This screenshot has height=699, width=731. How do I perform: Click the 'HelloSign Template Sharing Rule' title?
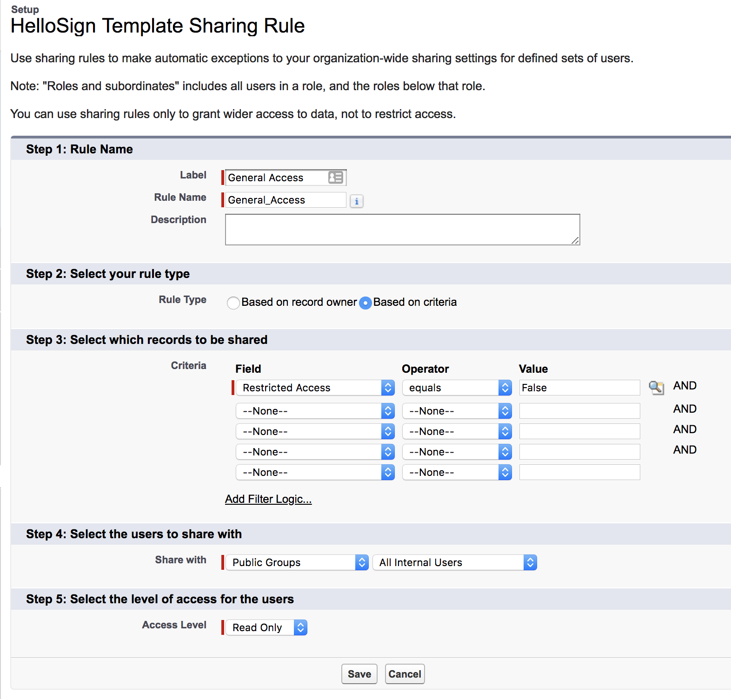(x=158, y=26)
